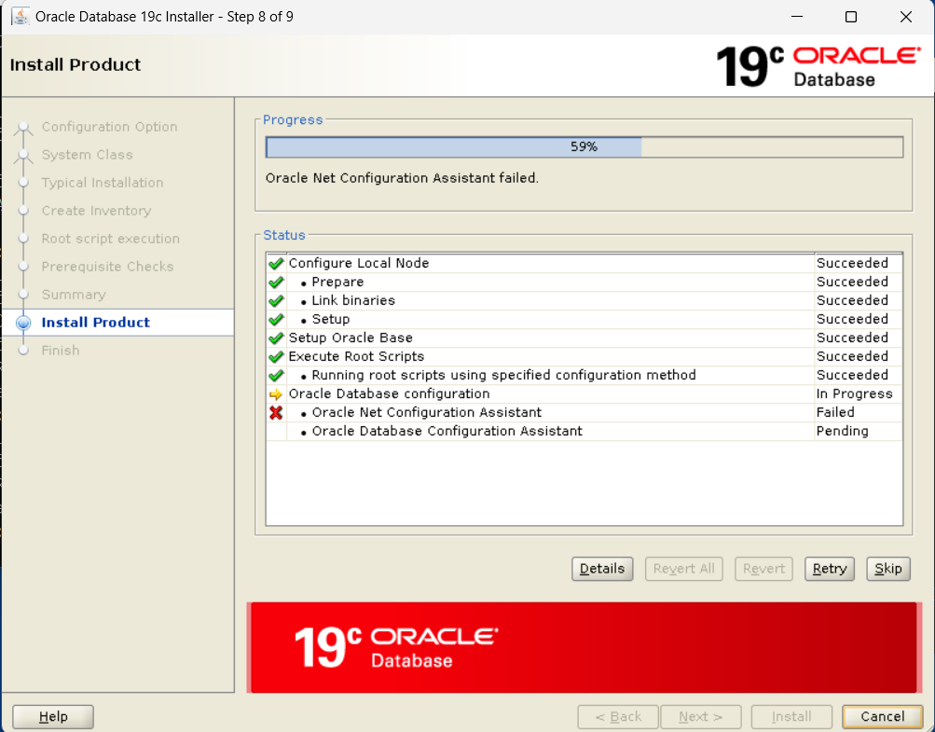The image size is (935, 732).
Task: Click the Java installer icon in title bar
Action: pos(20,16)
